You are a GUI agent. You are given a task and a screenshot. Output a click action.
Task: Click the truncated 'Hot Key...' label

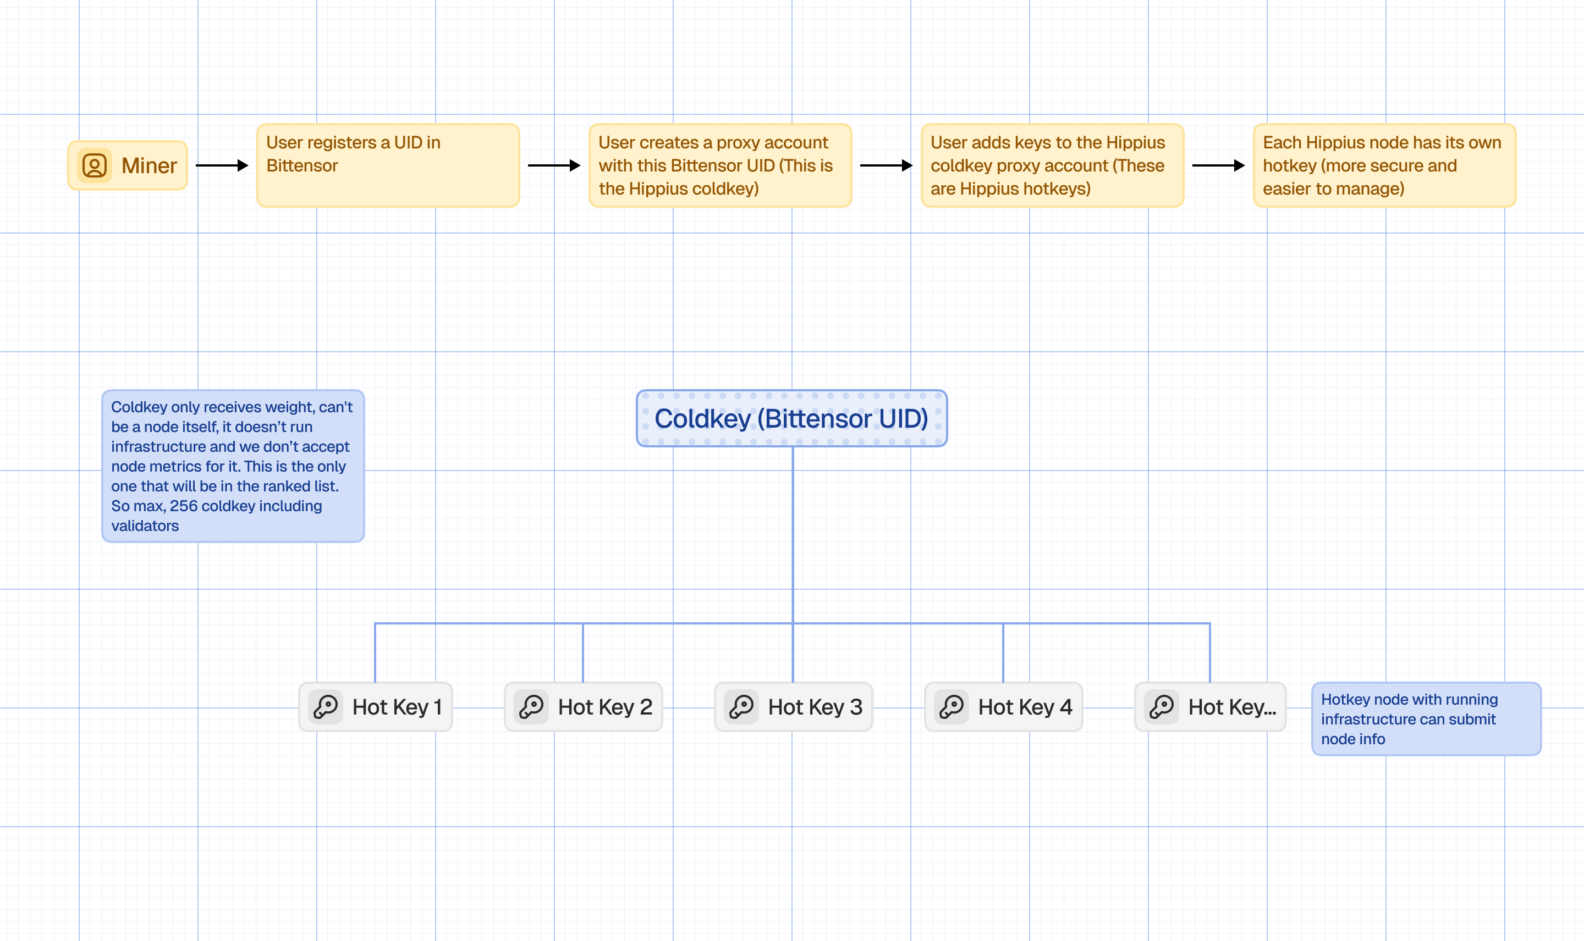pyautogui.click(x=1233, y=706)
